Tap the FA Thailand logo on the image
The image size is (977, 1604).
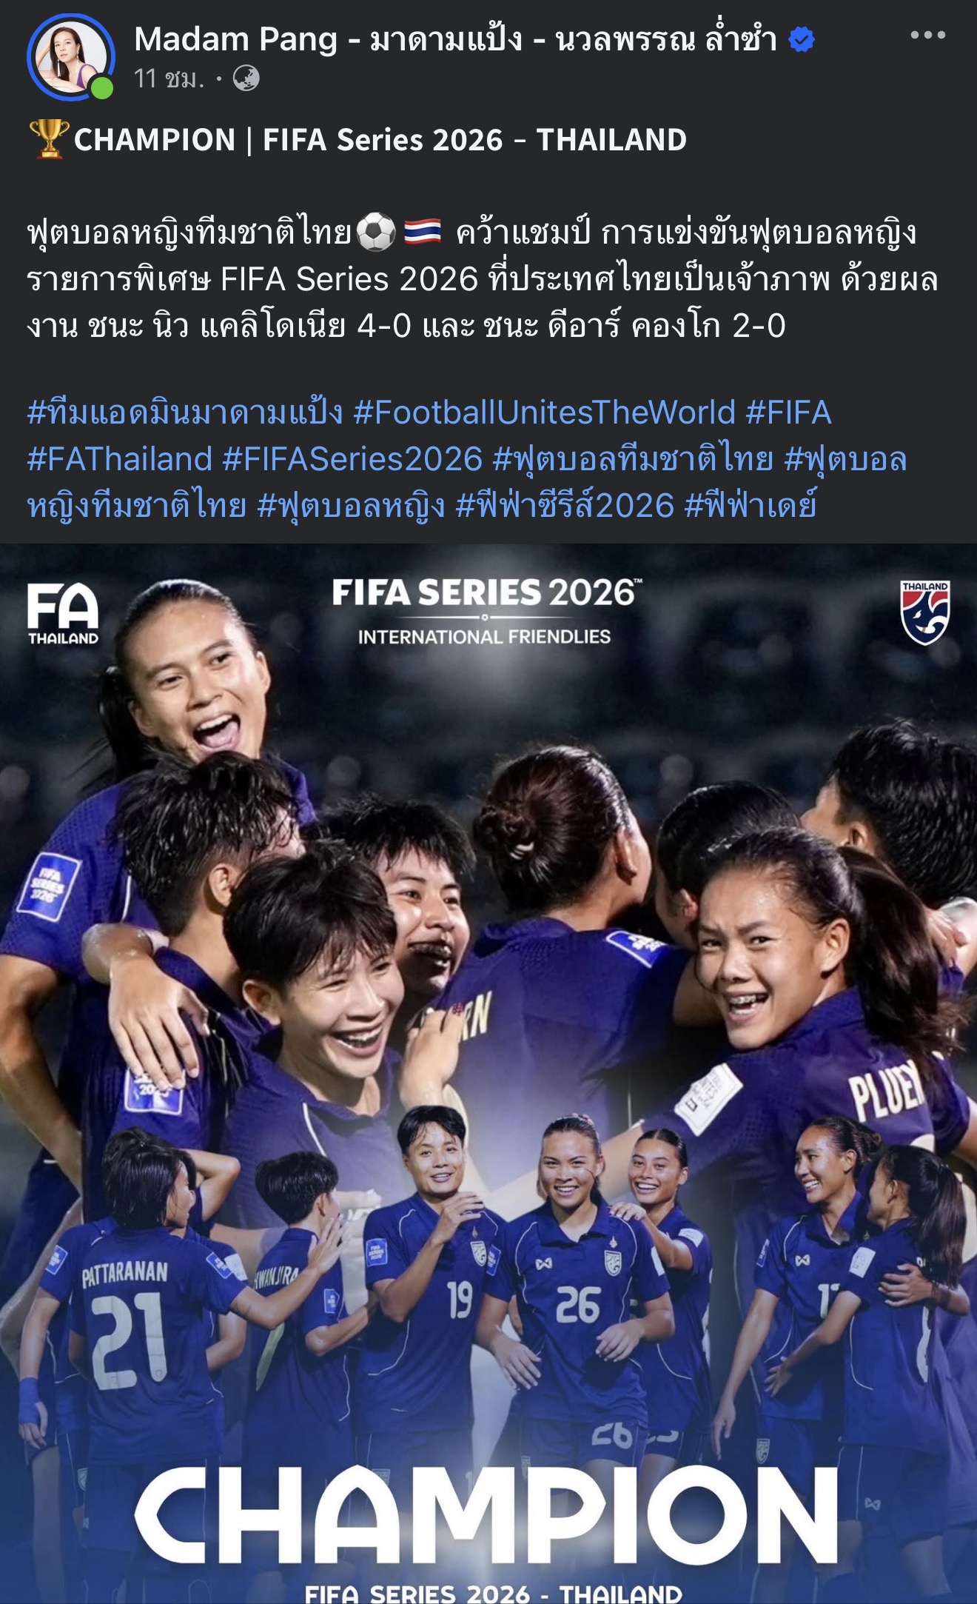tap(63, 614)
